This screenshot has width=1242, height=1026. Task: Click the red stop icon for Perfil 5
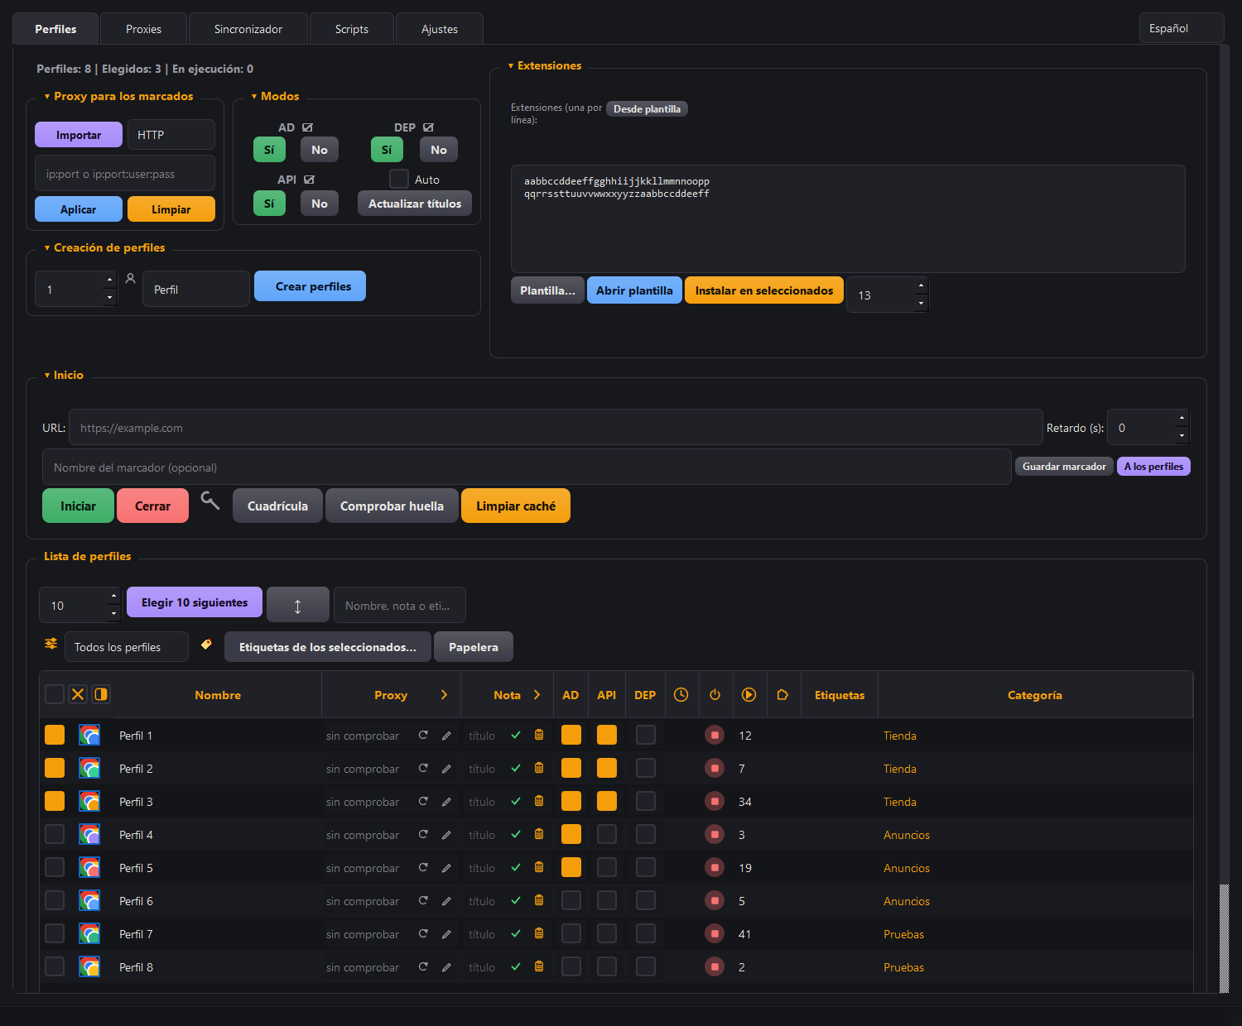coord(715,867)
